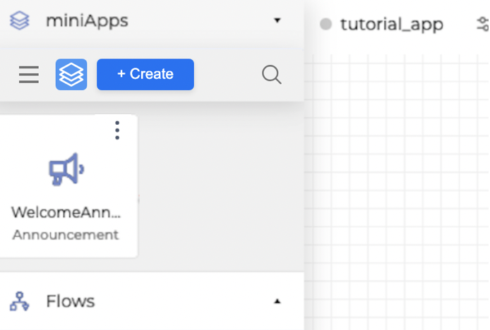This screenshot has height=330, width=490.
Task: Click an empty spot on the grid canvas
Action: [395, 190]
